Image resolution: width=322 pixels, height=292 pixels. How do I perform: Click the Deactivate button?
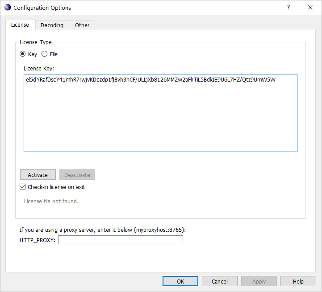tap(77, 175)
